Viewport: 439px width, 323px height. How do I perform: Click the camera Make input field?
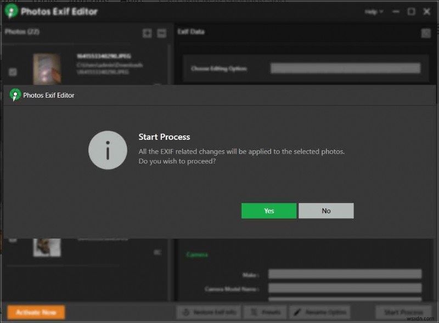point(345,274)
